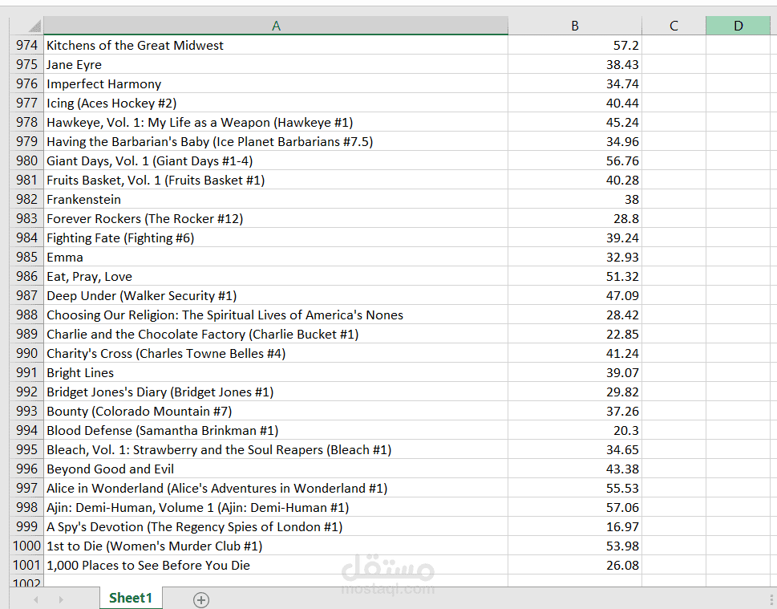Select column C header
This screenshot has width=777, height=609.
point(674,26)
